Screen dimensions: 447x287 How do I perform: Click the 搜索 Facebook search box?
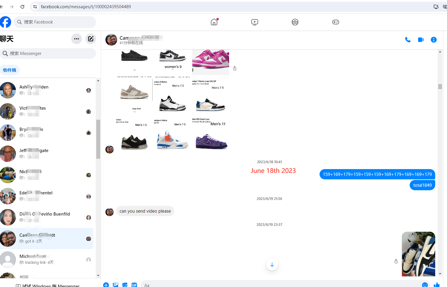coord(55,22)
